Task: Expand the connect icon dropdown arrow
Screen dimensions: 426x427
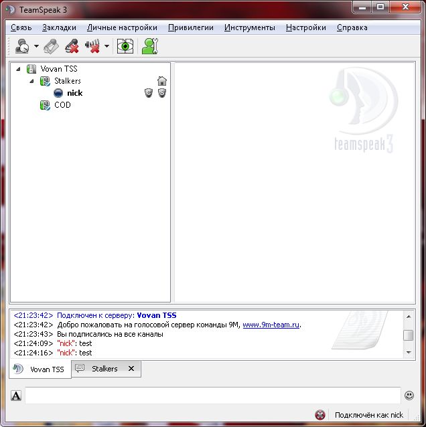Action: (x=36, y=46)
